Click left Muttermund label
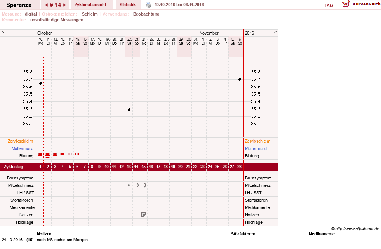 point(23,148)
